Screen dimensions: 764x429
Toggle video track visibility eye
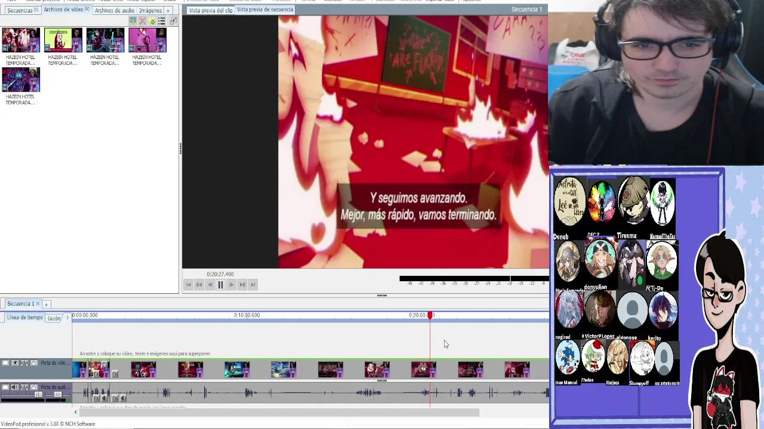click(x=15, y=363)
